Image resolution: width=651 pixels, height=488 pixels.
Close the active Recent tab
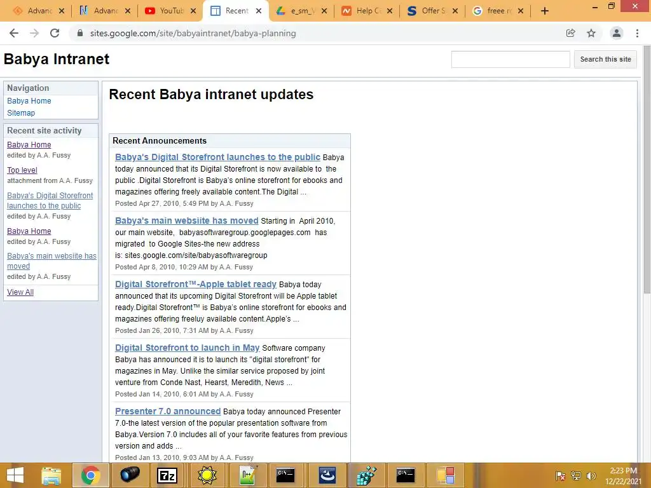[259, 11]
